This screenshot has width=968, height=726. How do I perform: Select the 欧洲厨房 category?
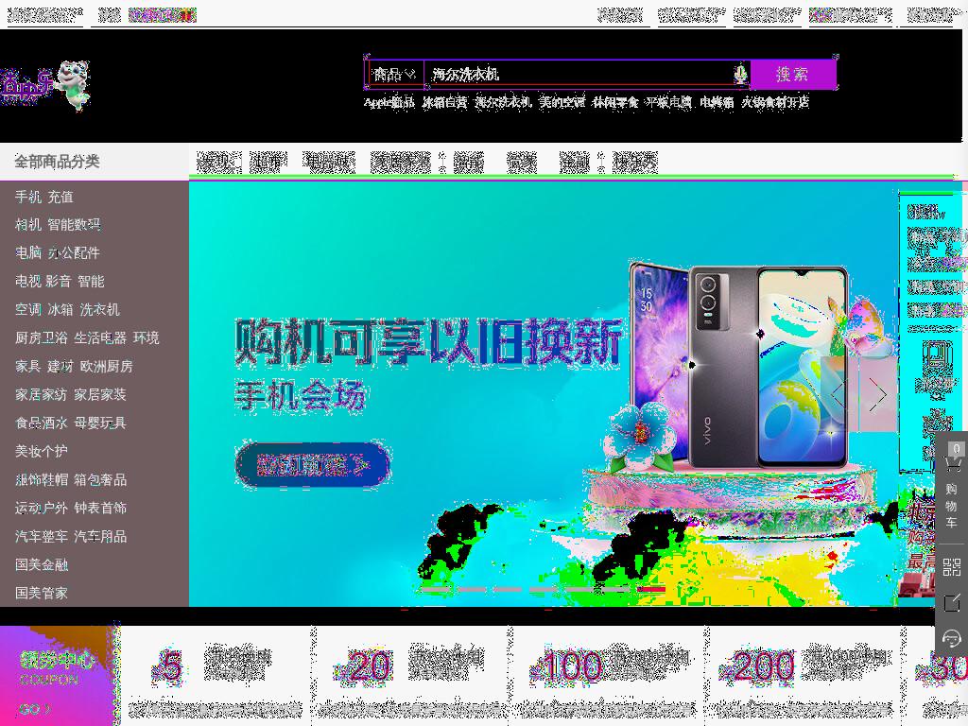(x=106, y=367)
